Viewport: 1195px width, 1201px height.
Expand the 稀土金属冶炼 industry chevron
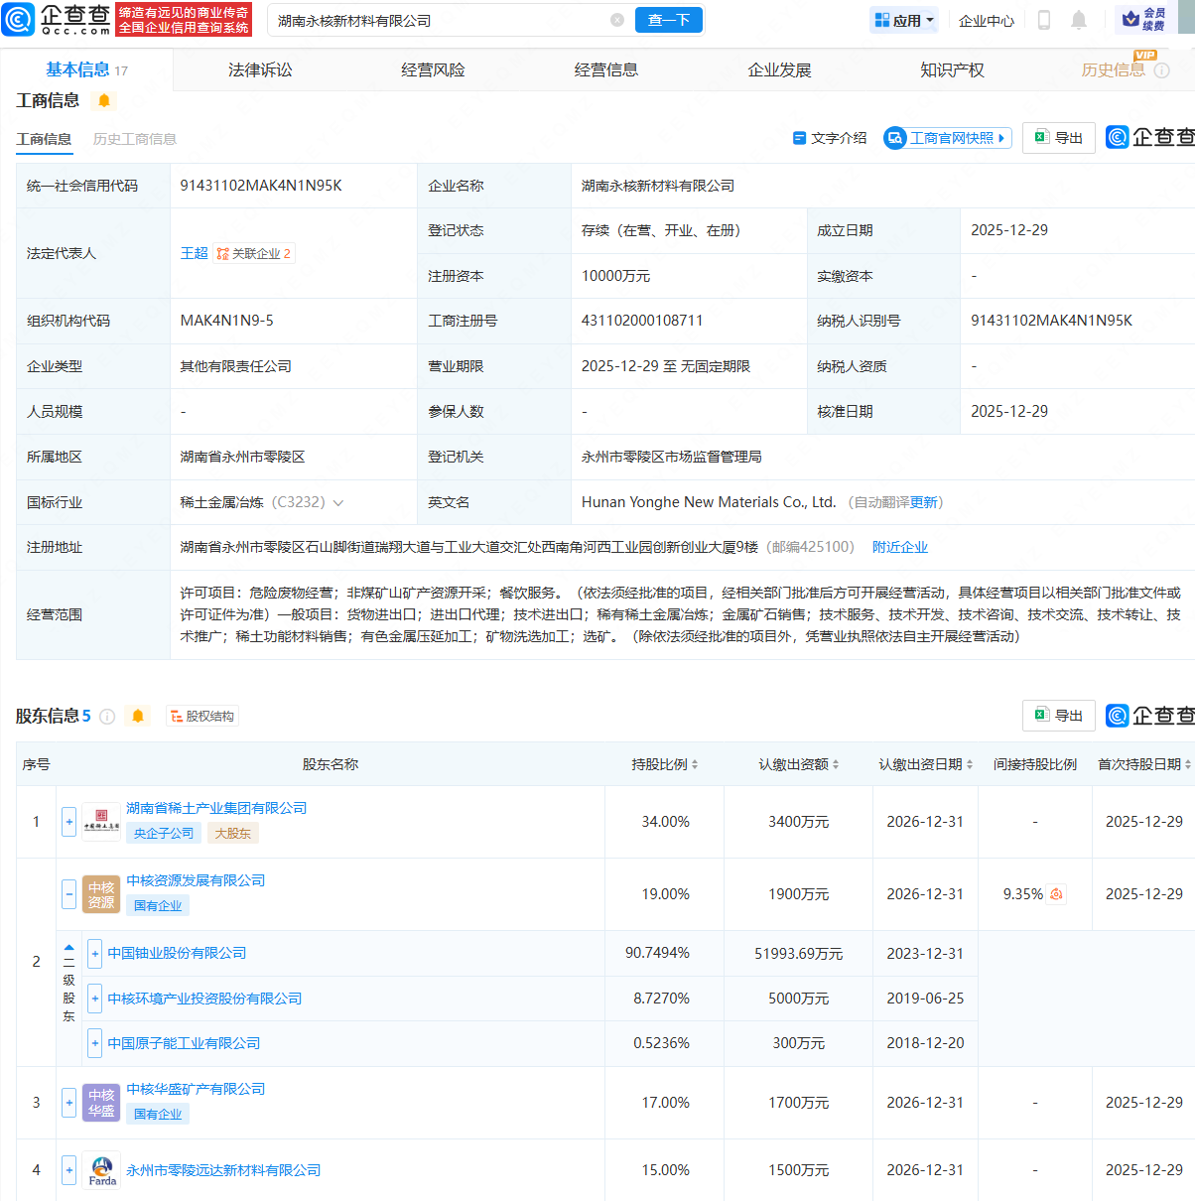(338, 503)
